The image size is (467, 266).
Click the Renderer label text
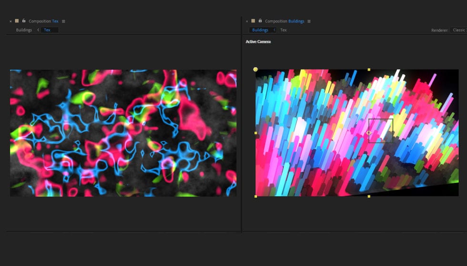(439, 30)
